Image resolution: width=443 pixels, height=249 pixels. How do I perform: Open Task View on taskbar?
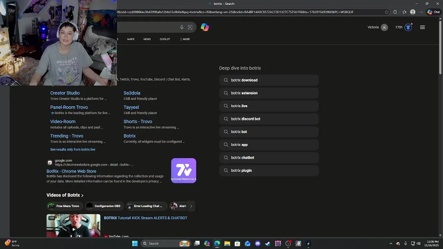(197, 243)
